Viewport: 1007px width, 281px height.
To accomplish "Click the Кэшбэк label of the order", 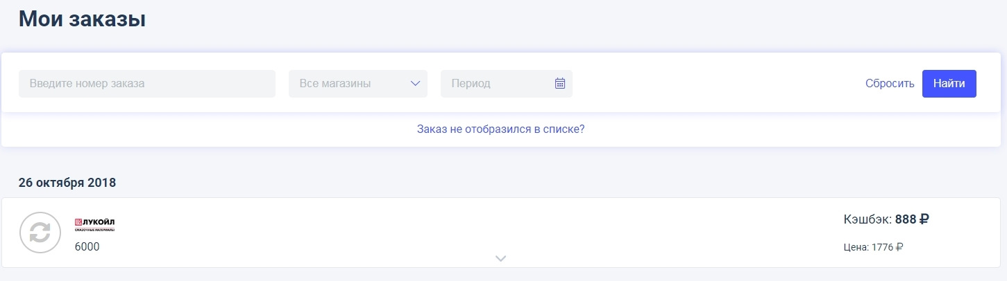I will [x=868, y=219].
